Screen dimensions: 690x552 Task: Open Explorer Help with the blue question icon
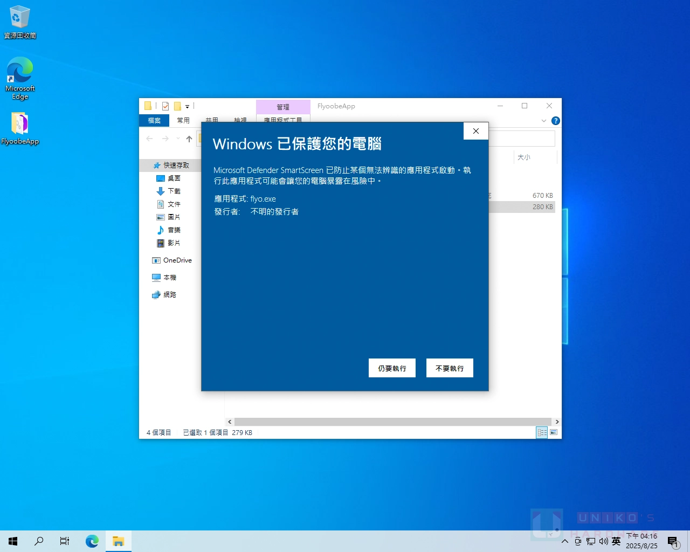point(556,121)
